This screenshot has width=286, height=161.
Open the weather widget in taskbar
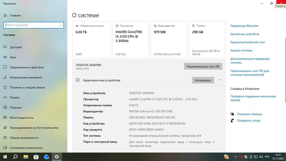226,157
